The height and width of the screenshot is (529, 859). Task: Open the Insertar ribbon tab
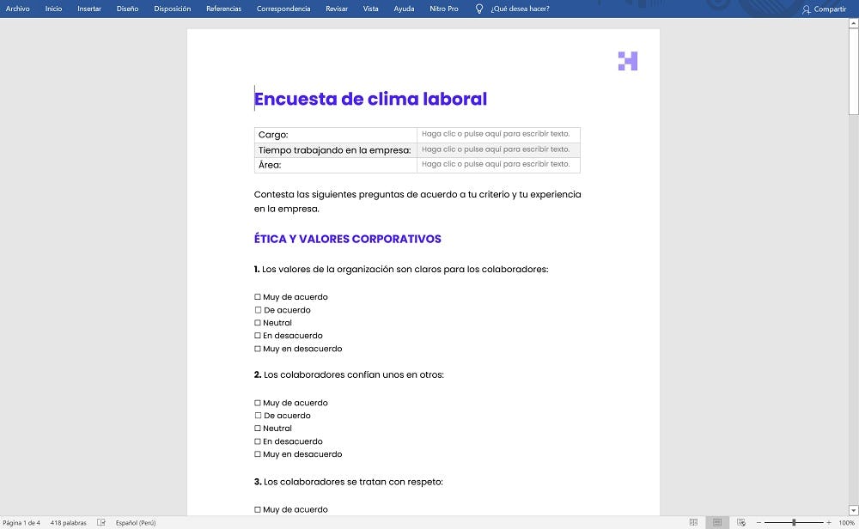point(89,9)
